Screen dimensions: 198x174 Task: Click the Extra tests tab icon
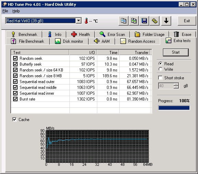coord(168,40)
